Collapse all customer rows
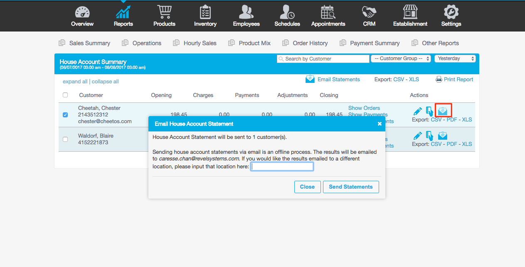525x267 pixels. click(105, 81)
